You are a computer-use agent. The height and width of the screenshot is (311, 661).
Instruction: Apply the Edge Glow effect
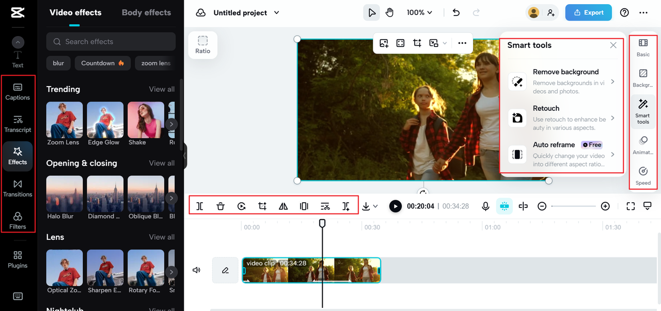point(105,120)
